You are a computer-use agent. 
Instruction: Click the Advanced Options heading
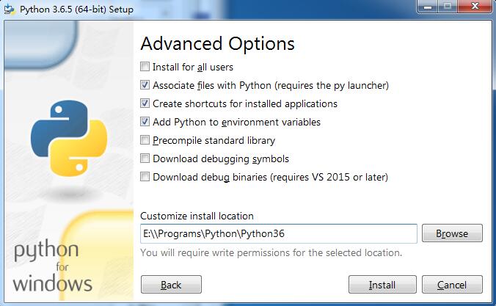[x=218, y=43]
